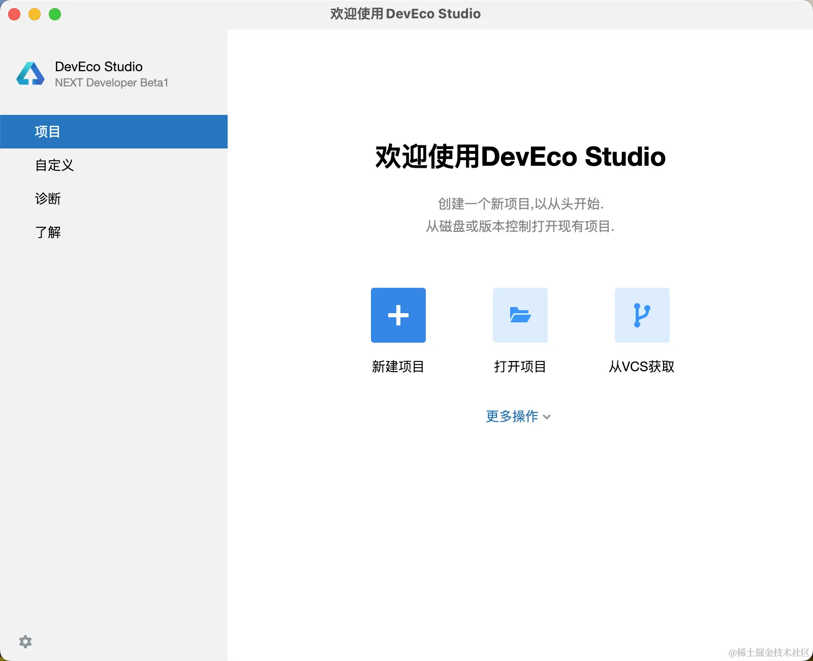Switch to the 自定义 tab
813x661 pixels.
[114, 165]
